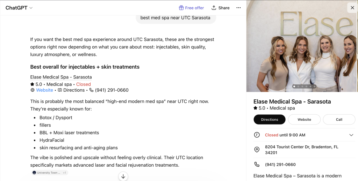Screen dimensions: 358x181
Task: Click the scroll-to-bottom arrow button
Action: click(123, 176)
